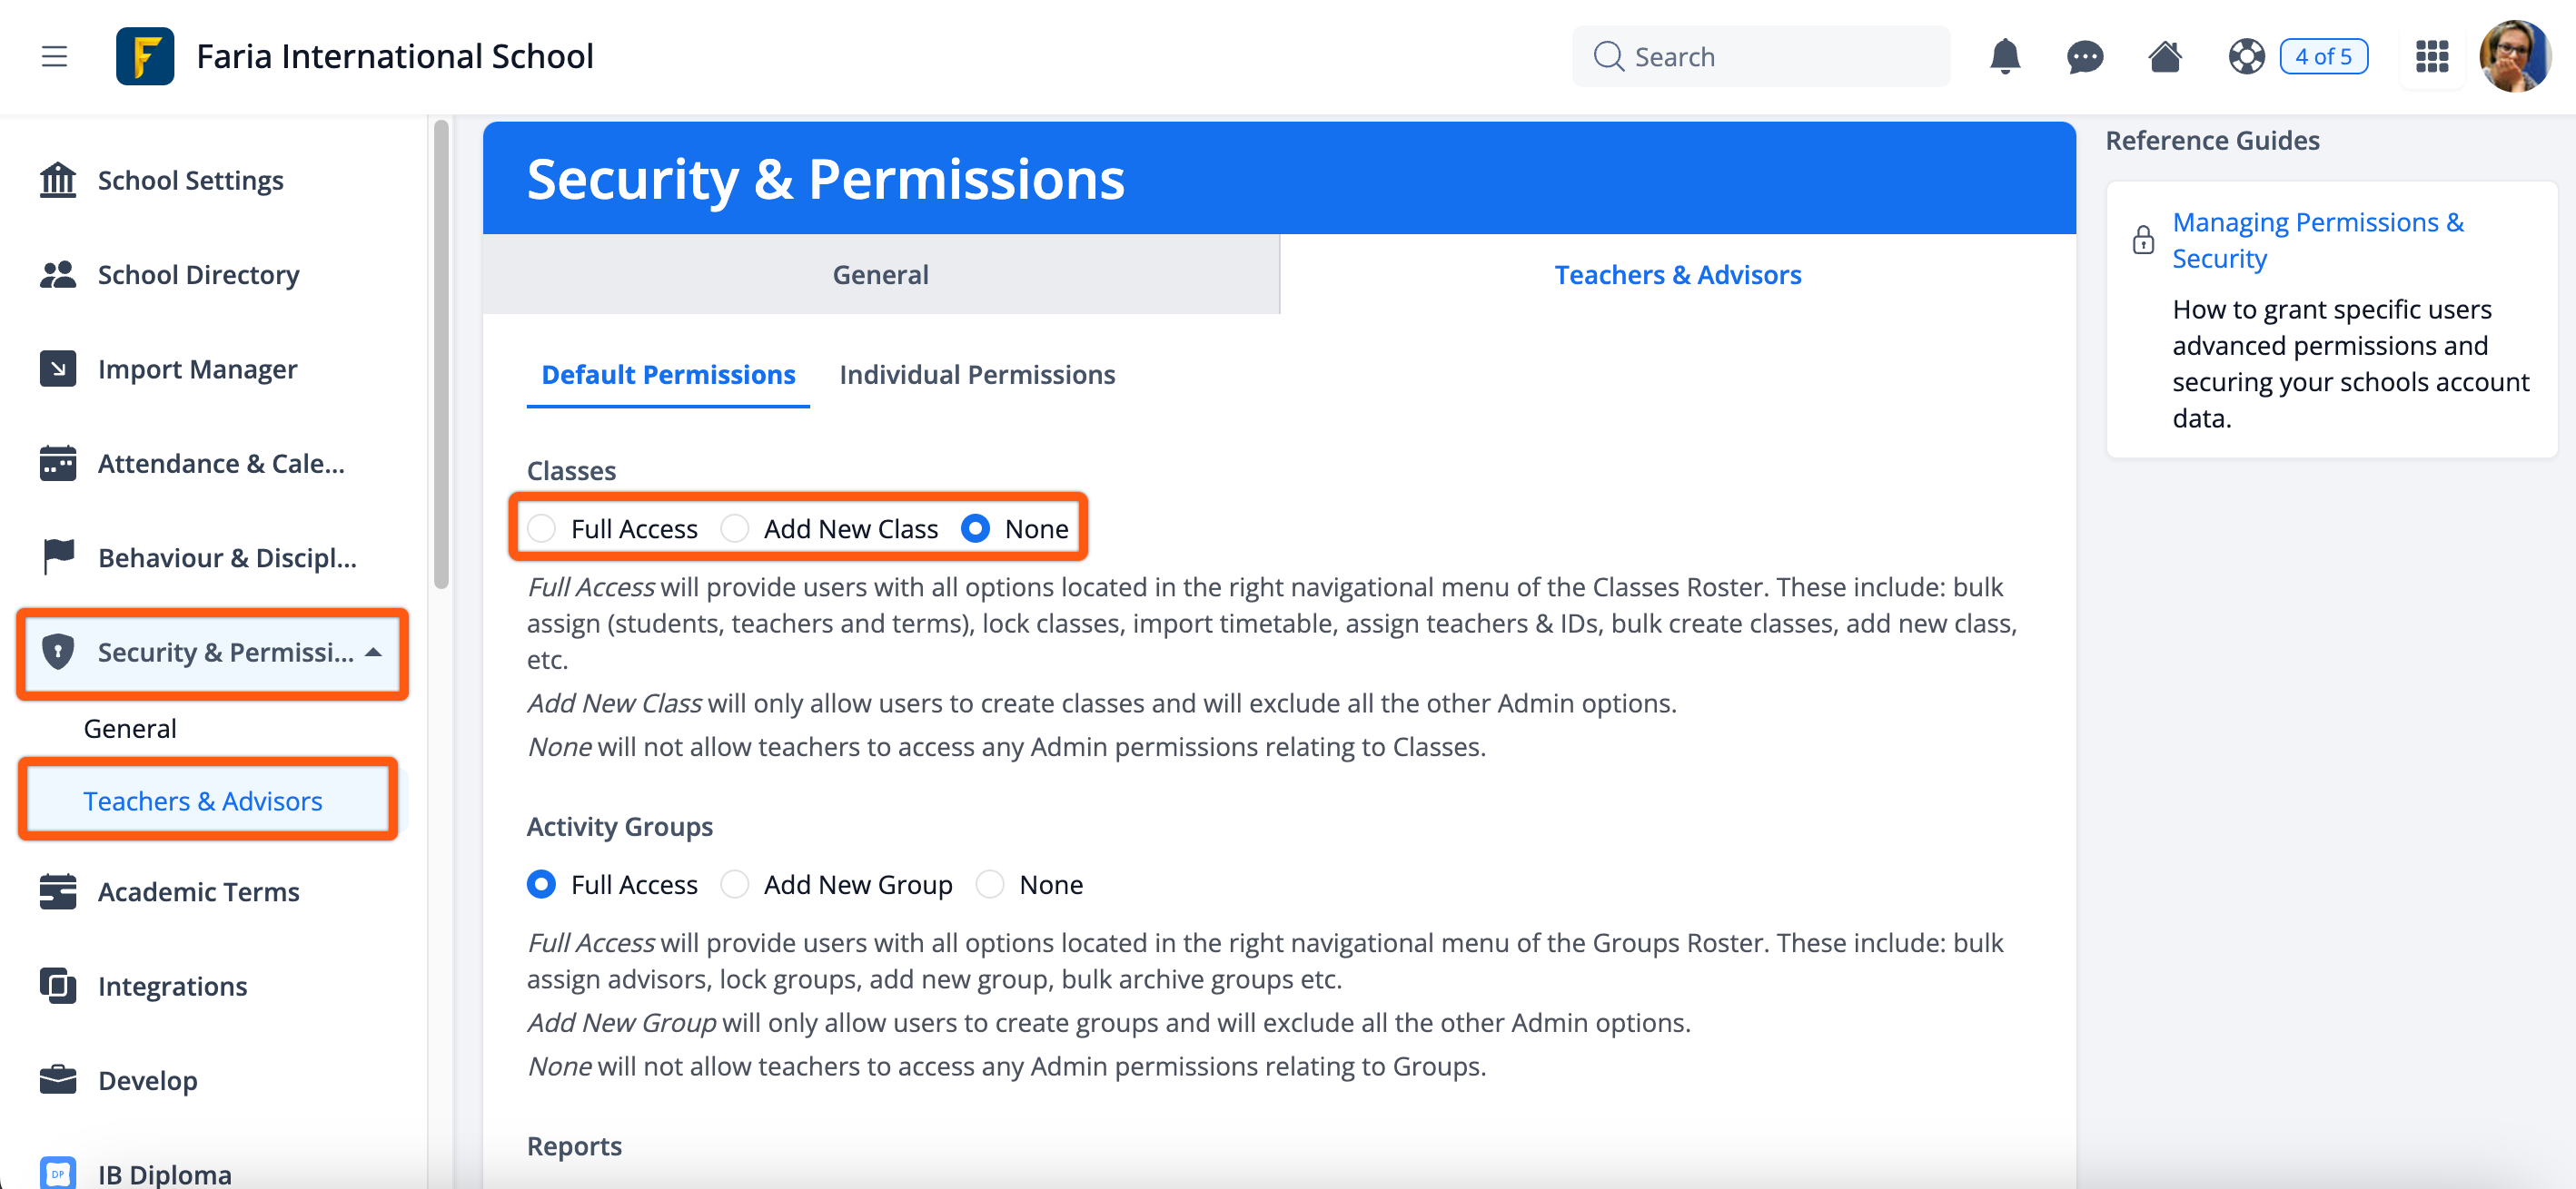
Task: Switch to the Individual Permissions tab
Action: pos(977,375)
